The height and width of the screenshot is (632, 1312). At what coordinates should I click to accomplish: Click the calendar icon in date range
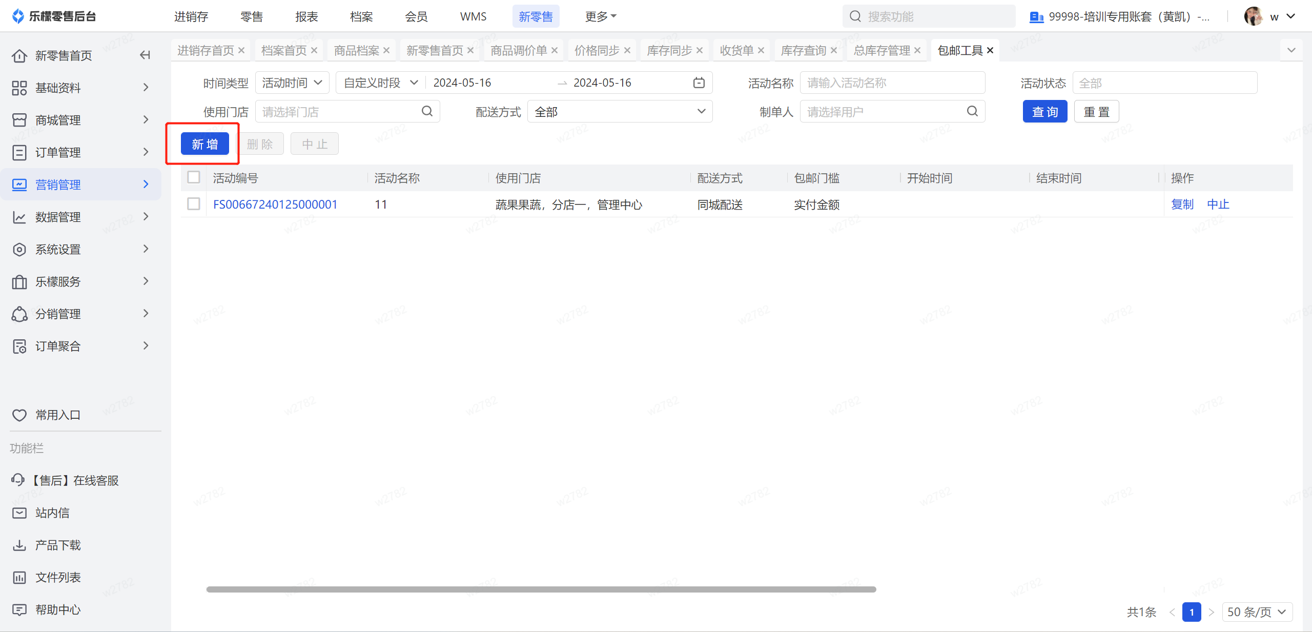coord(699,83)
